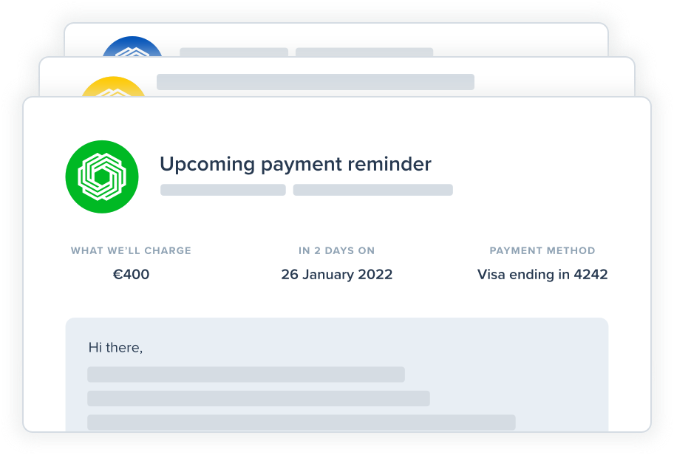
Task: Select the 26 January 2022 date
Action: (x=336, y=274)
